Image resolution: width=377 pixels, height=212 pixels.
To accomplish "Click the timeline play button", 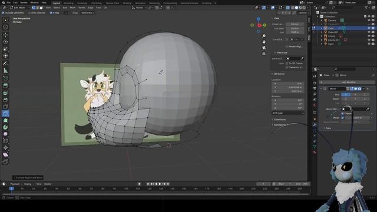I will point(160,184).
